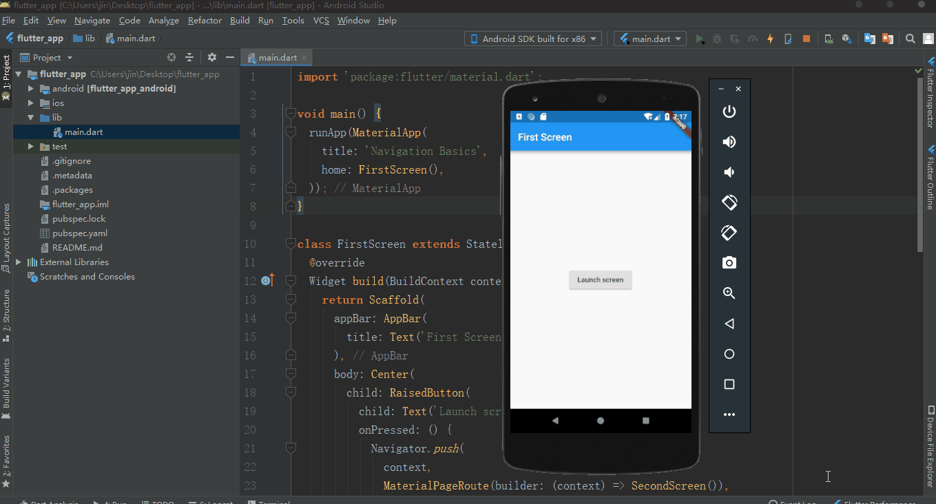Select pubspec.yaml in the project tree
The width and height of the screenshot is (936, 504).
[x=79, y=233]
